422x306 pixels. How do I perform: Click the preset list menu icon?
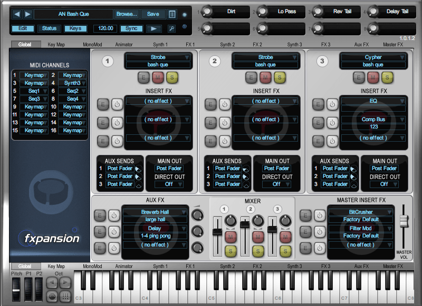(x=172, y=14)
